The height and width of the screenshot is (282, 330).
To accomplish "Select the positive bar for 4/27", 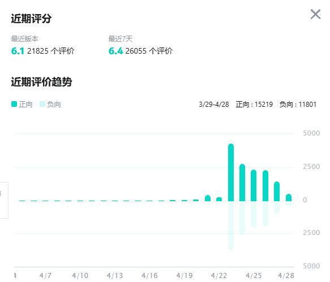I will 277,192.
